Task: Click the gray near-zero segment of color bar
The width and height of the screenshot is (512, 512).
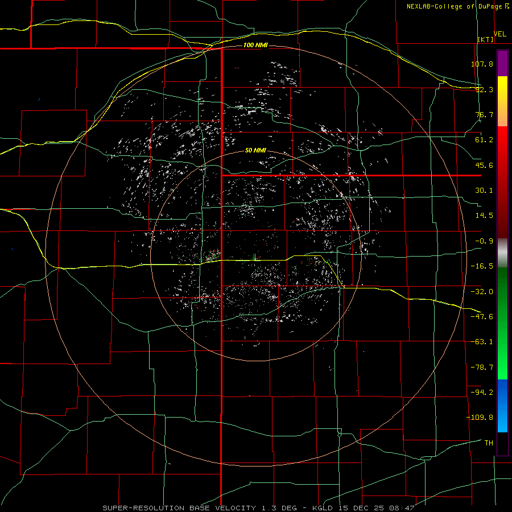Action: (502, 253)
